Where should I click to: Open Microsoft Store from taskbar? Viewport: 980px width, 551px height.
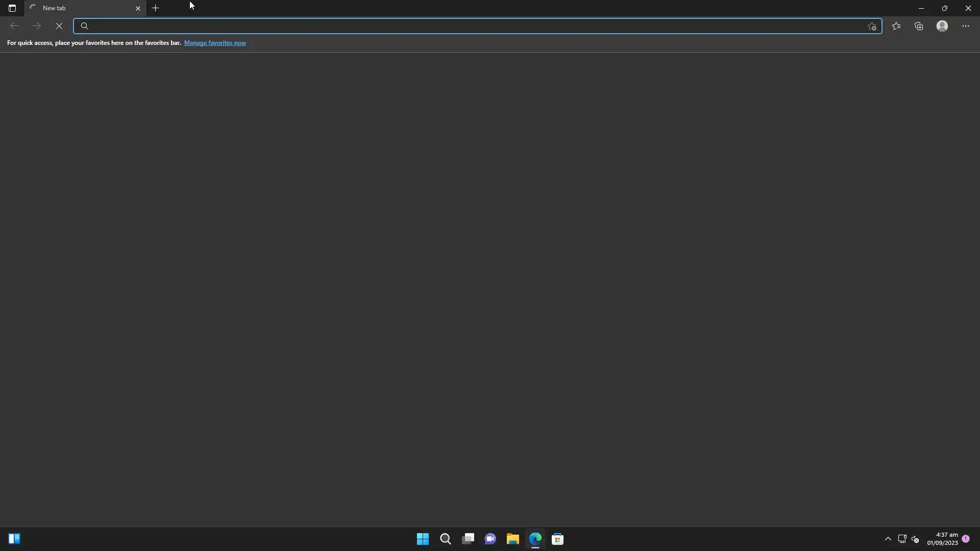coord(557,539)
